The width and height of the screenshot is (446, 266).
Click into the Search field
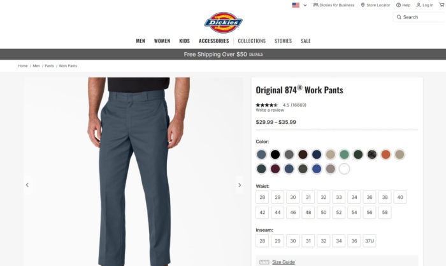pos(419,17)
